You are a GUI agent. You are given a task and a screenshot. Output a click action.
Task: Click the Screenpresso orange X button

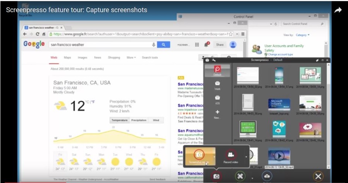(x=318, y=176)
